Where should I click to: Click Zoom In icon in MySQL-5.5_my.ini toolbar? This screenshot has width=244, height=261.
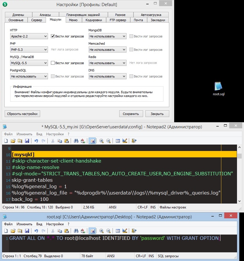coord(101,141)
